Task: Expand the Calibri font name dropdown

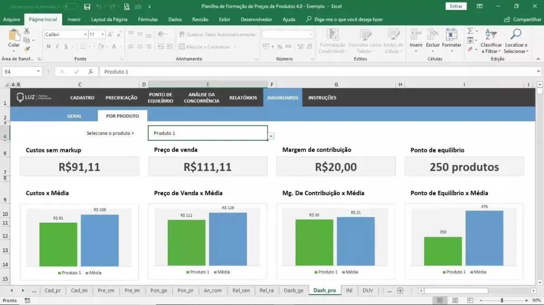Action: tap(85, 34)
